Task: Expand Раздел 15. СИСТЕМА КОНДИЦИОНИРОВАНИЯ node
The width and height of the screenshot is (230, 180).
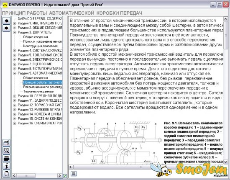Action: (15, 119)
